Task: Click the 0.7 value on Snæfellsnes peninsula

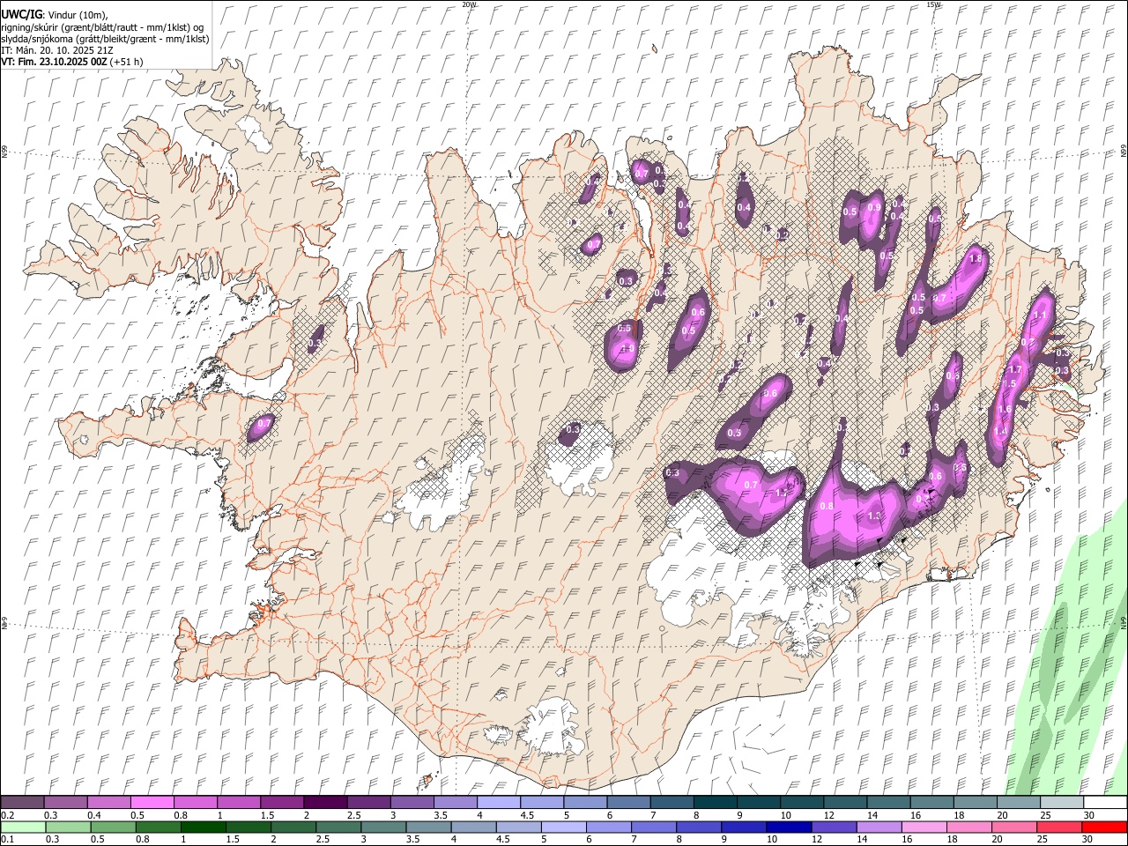Action: click(263, 426)
